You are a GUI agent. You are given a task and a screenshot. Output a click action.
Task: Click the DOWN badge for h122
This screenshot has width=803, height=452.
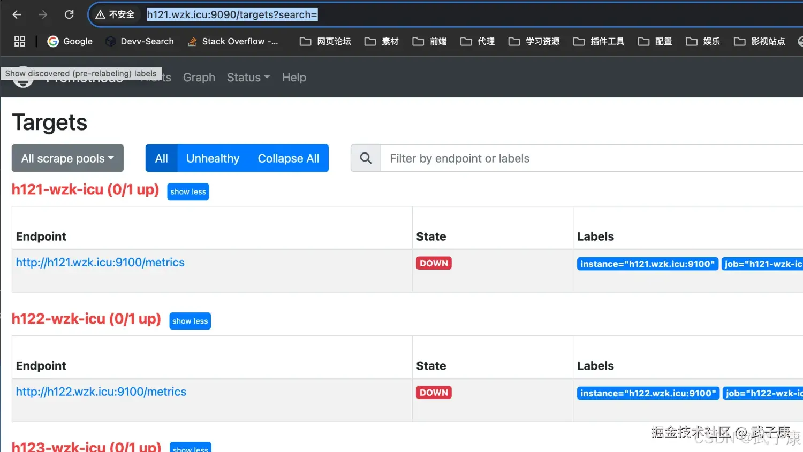click(434, 393)
